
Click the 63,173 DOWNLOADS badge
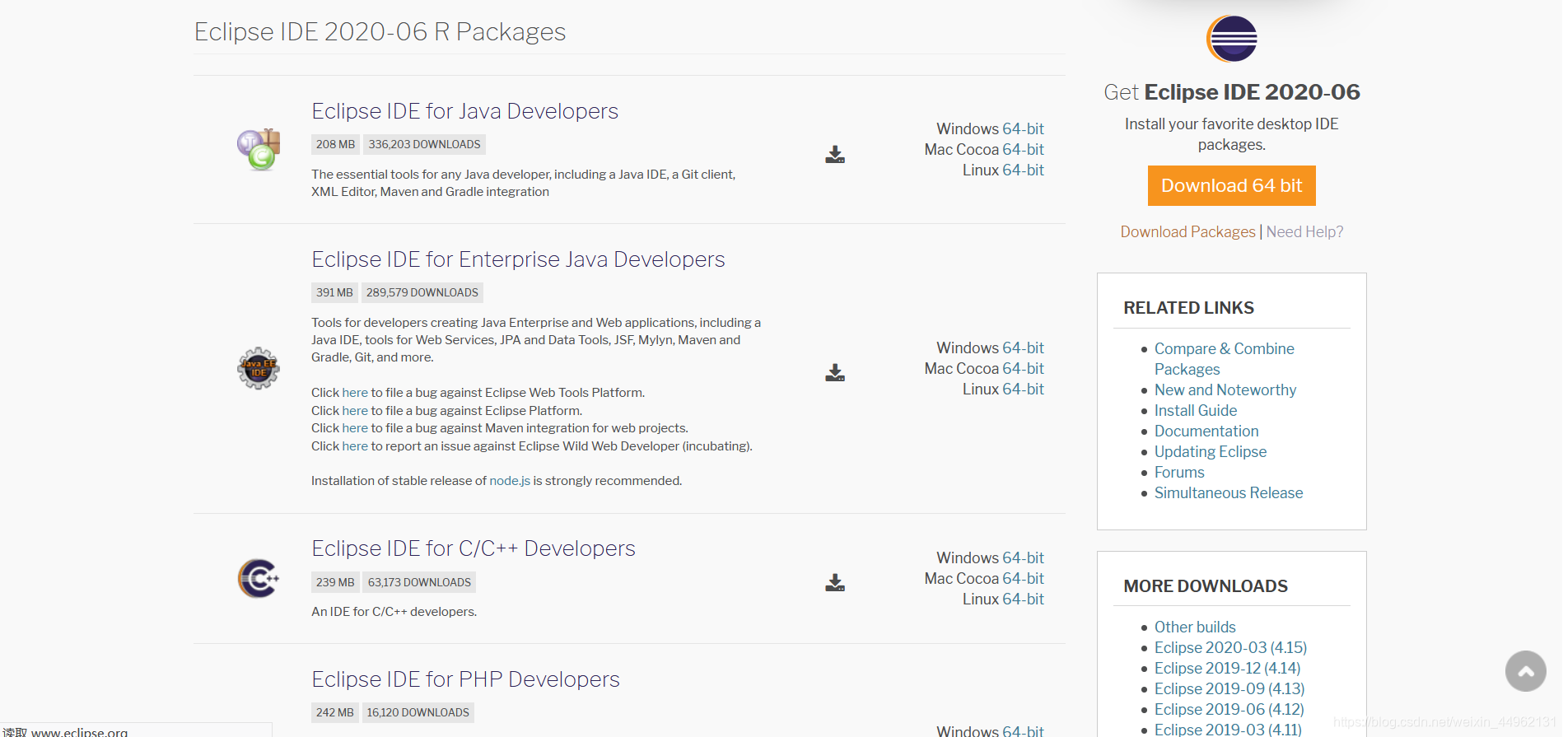tap(419, 582)
